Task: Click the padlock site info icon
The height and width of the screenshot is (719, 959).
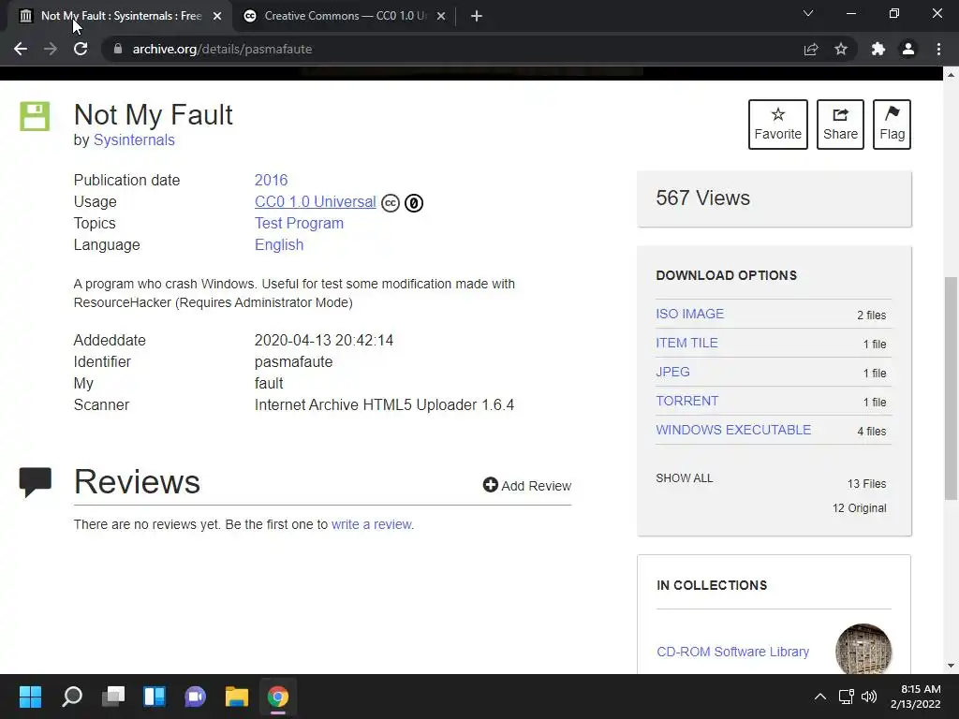Action: click(118, 49)
